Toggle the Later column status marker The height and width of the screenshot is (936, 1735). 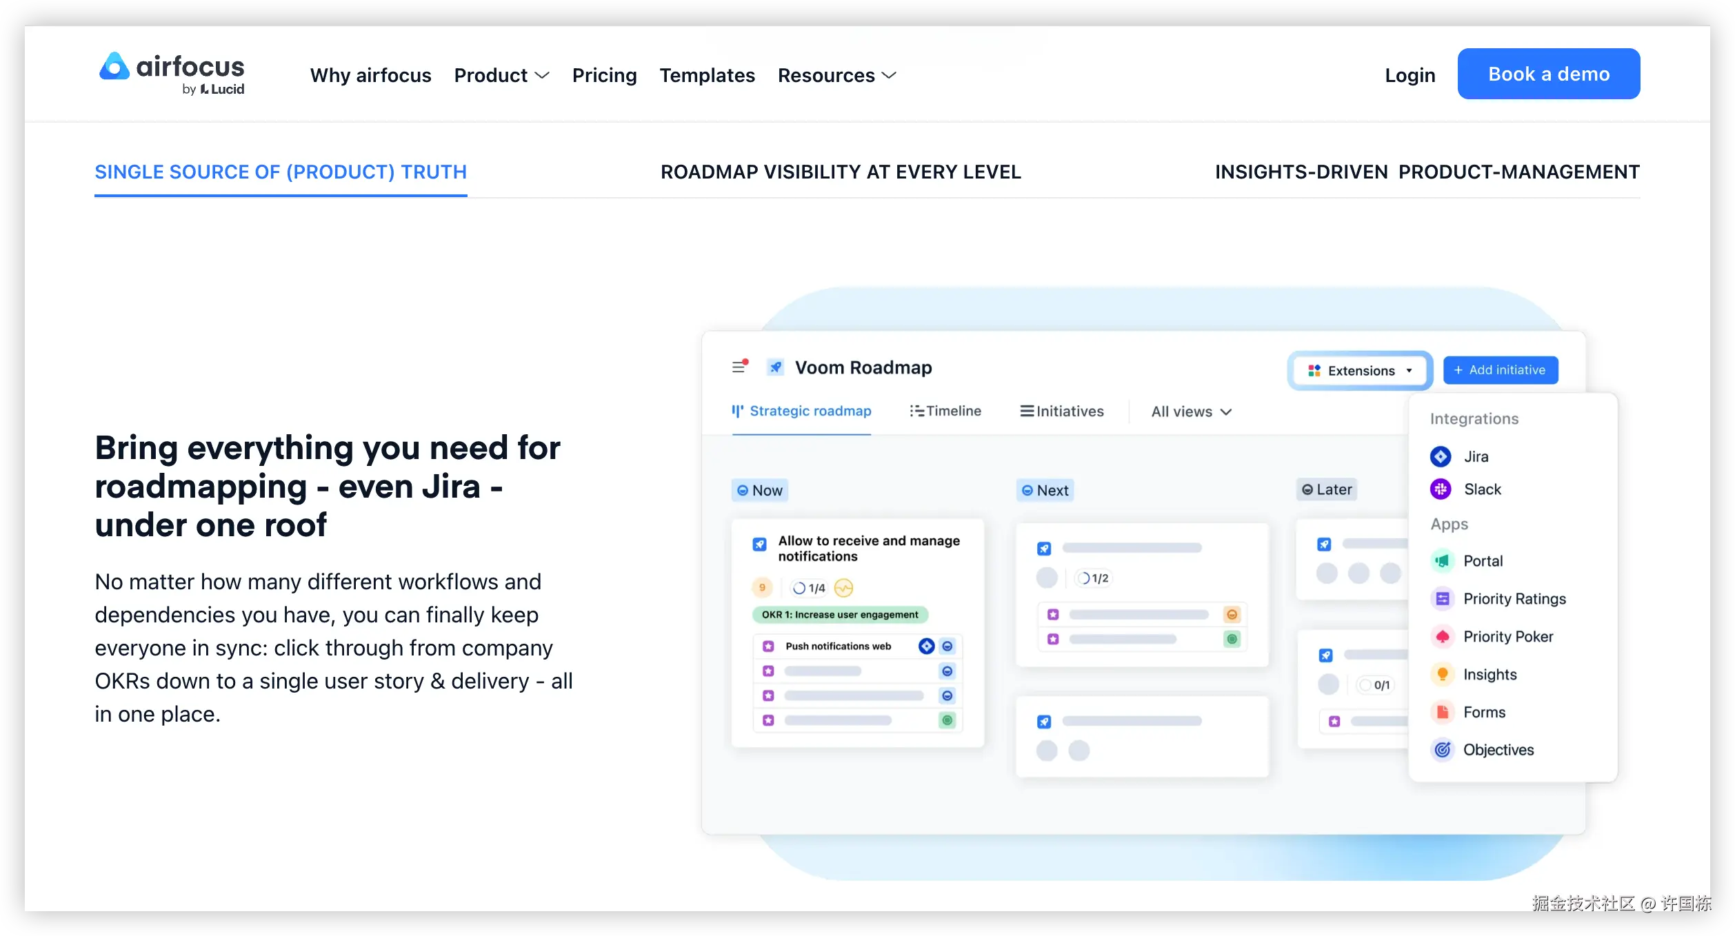[1307, 490]
